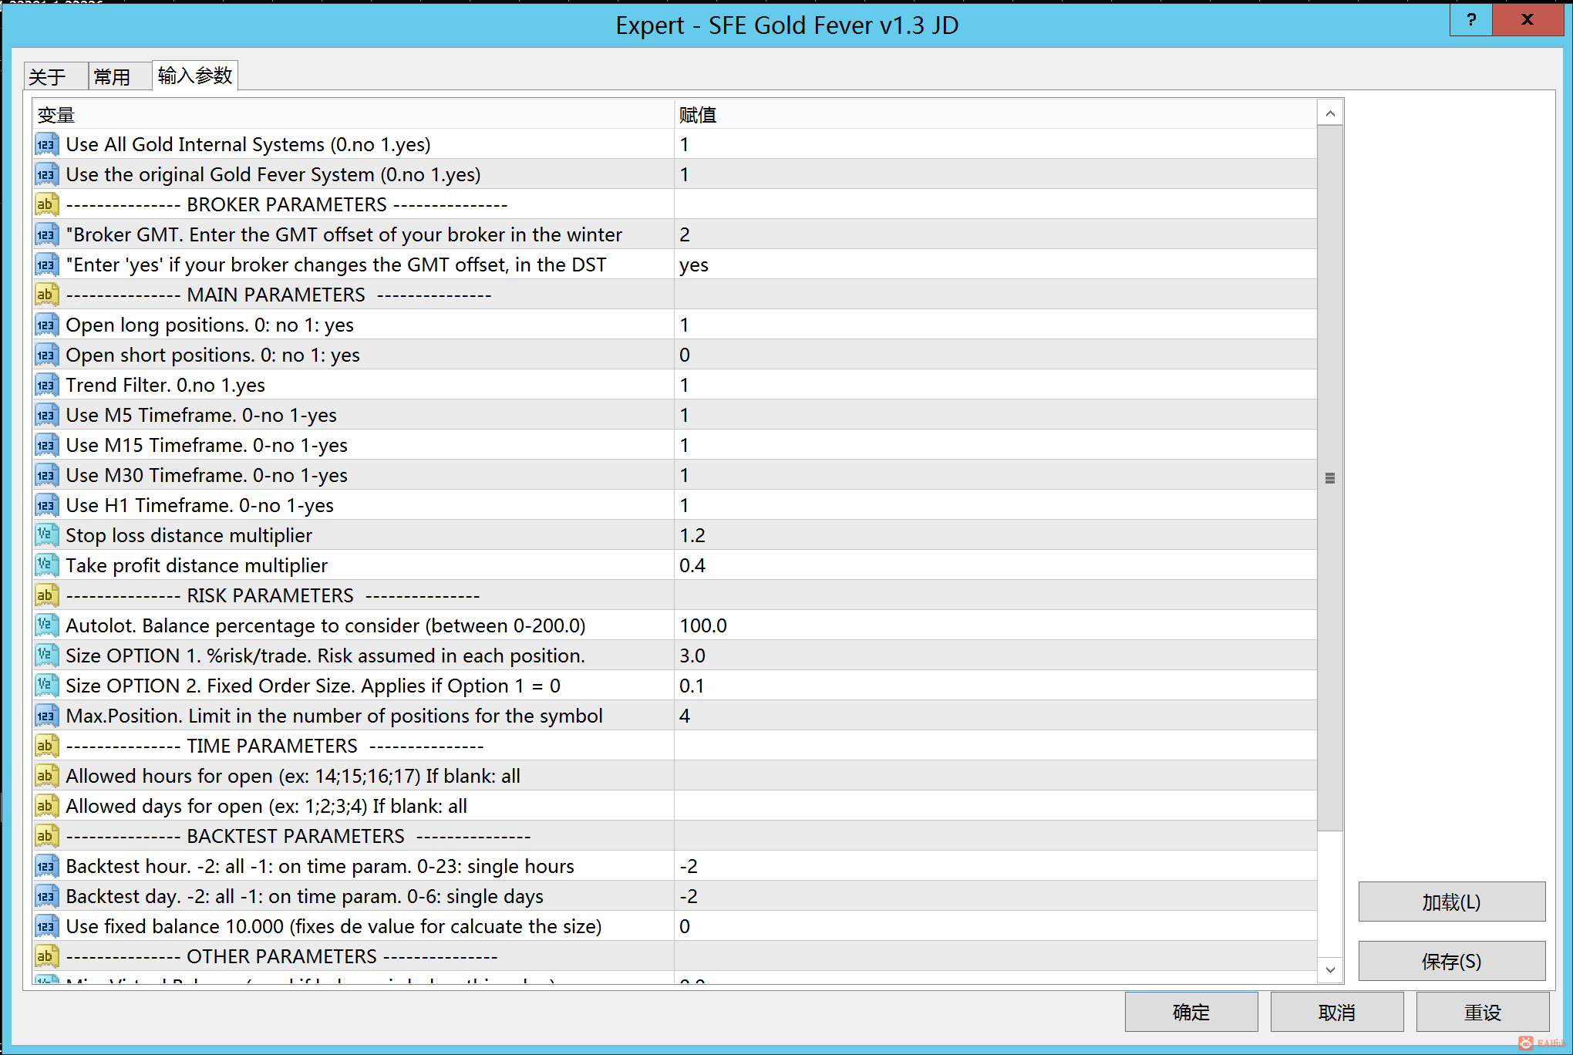Viewport: 1573px width, 1055px height.
Task: Click the 1.2 stop loss multiplier value
Action: 995,535
